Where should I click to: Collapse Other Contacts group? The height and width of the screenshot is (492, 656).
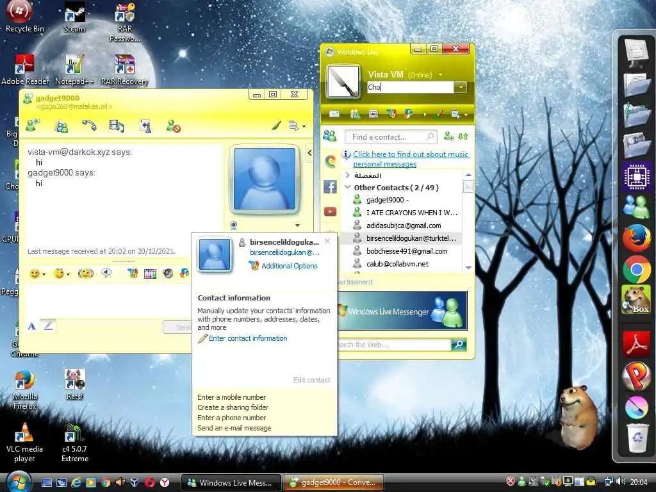(x=347, y=188)
